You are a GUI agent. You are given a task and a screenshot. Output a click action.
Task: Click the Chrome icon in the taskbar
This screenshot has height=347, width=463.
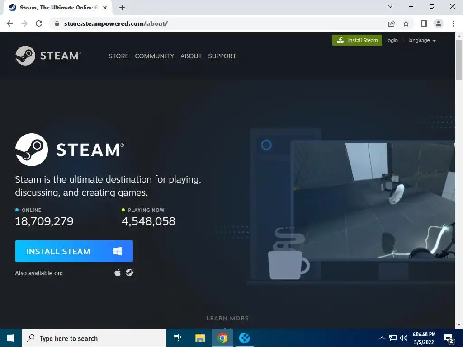coord(222,338)
